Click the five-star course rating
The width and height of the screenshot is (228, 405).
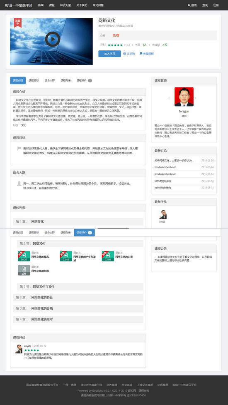click(x=115, y=45)
